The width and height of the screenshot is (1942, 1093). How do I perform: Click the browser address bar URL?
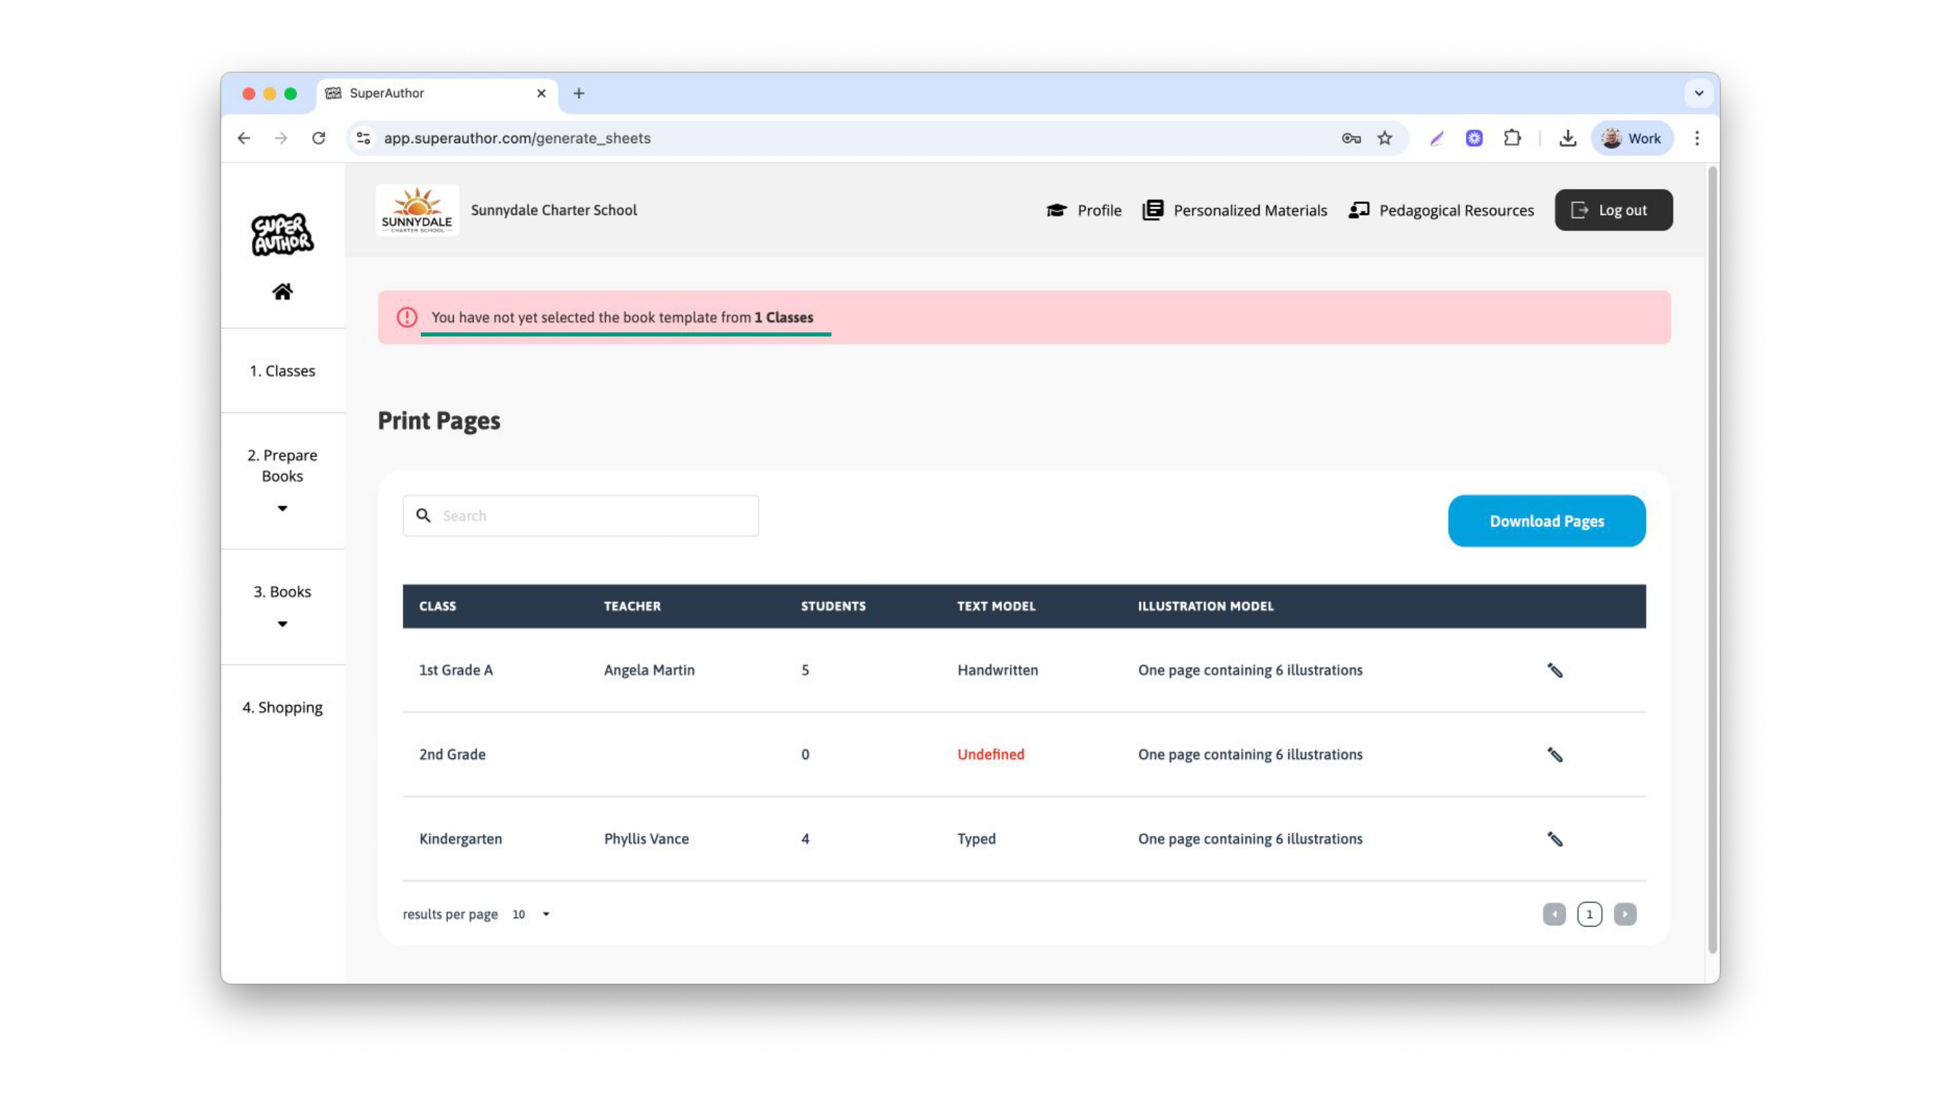coord(517,138)
